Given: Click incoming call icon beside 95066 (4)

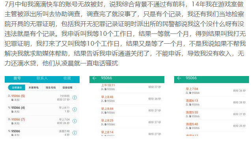Looking at the screenshot, I should (9, 108).
